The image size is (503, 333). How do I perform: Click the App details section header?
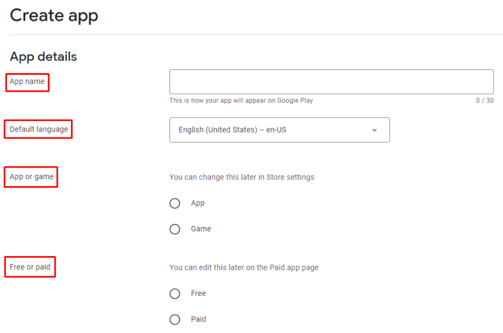43,57
